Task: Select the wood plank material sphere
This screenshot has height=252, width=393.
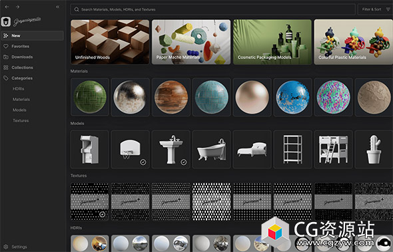Action: click(x=171, y=97)
